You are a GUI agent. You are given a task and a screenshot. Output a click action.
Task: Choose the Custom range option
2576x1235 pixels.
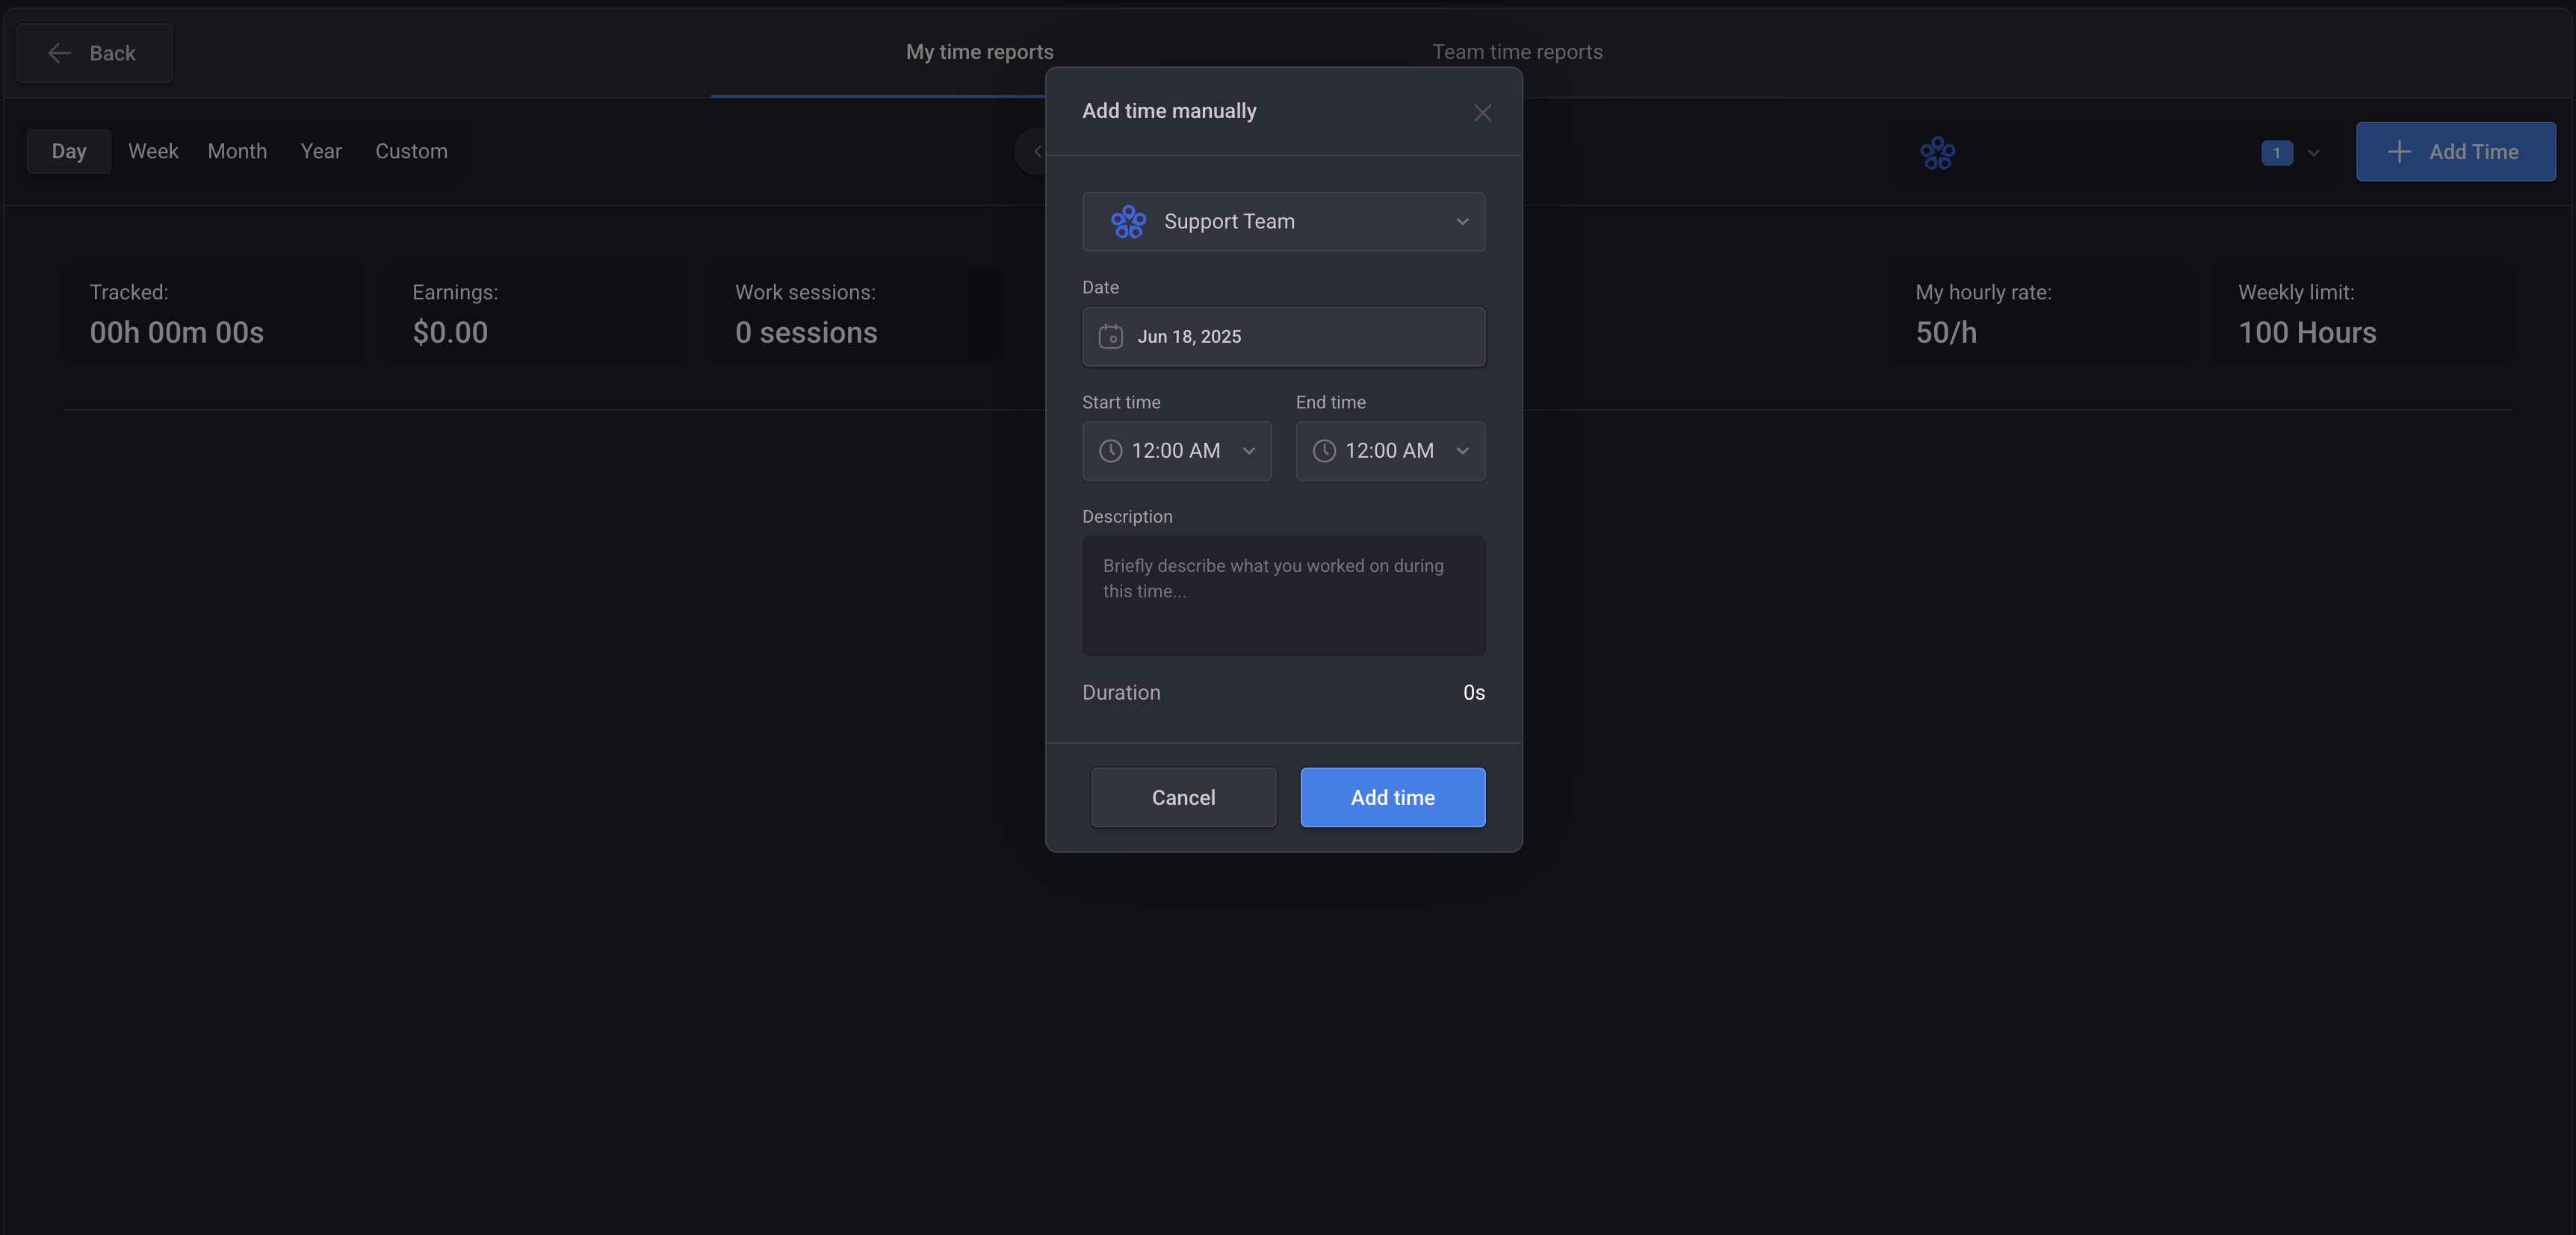(411, 151)
